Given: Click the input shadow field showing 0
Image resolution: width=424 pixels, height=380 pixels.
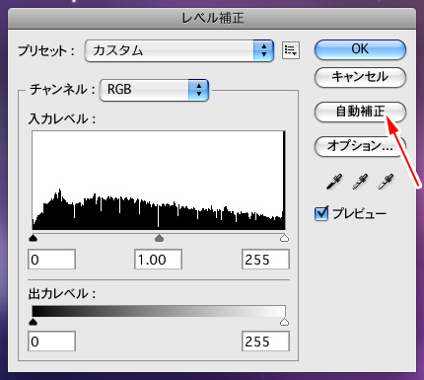Looking at the screenshot, I should [52, 260].
